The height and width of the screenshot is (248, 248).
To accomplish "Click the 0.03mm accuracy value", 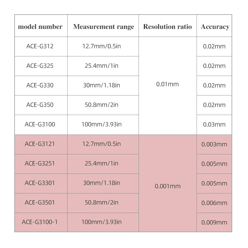I will 214,125.
